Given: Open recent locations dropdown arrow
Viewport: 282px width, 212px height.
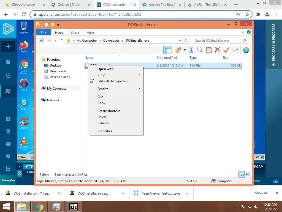Looking at the screenshot, I should point(56,41).
